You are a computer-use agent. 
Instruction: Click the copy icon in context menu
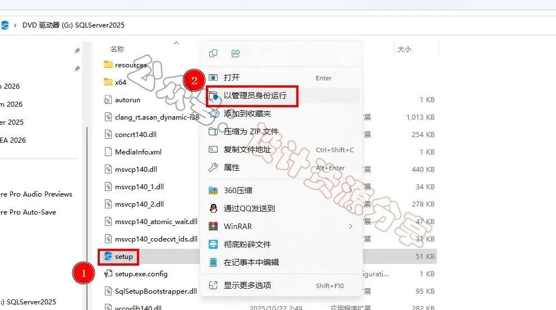pyautogui.click(x=213, y=53)
